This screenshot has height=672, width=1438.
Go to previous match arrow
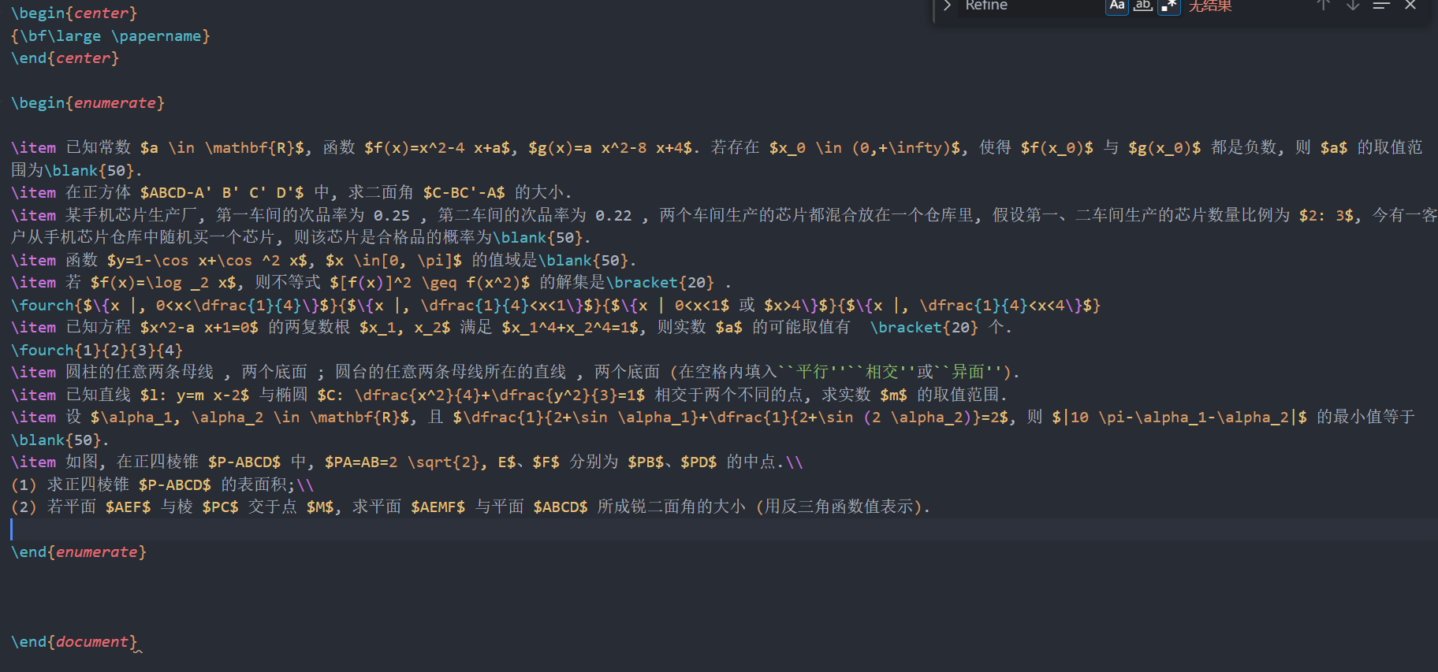point(1324,6)
